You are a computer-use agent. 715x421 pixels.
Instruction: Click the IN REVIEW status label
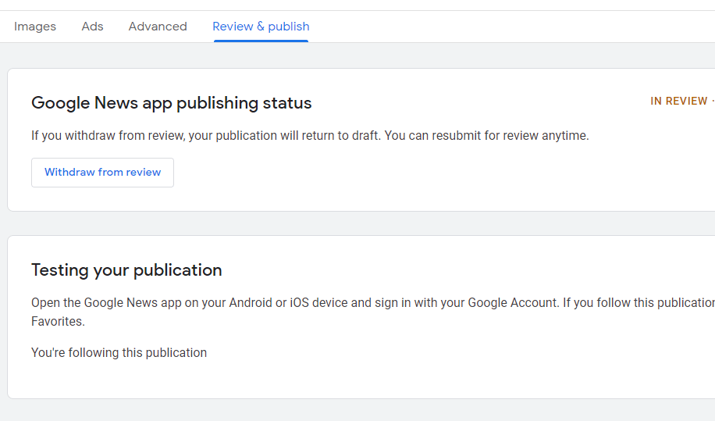678,102
